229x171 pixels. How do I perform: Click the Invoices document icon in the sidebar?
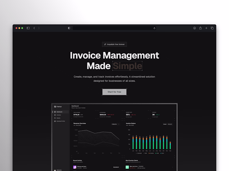[55, 115]
